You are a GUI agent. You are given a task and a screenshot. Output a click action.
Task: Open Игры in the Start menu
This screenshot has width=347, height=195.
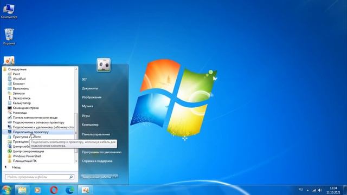pyautogui.click(x=86, y=115)
